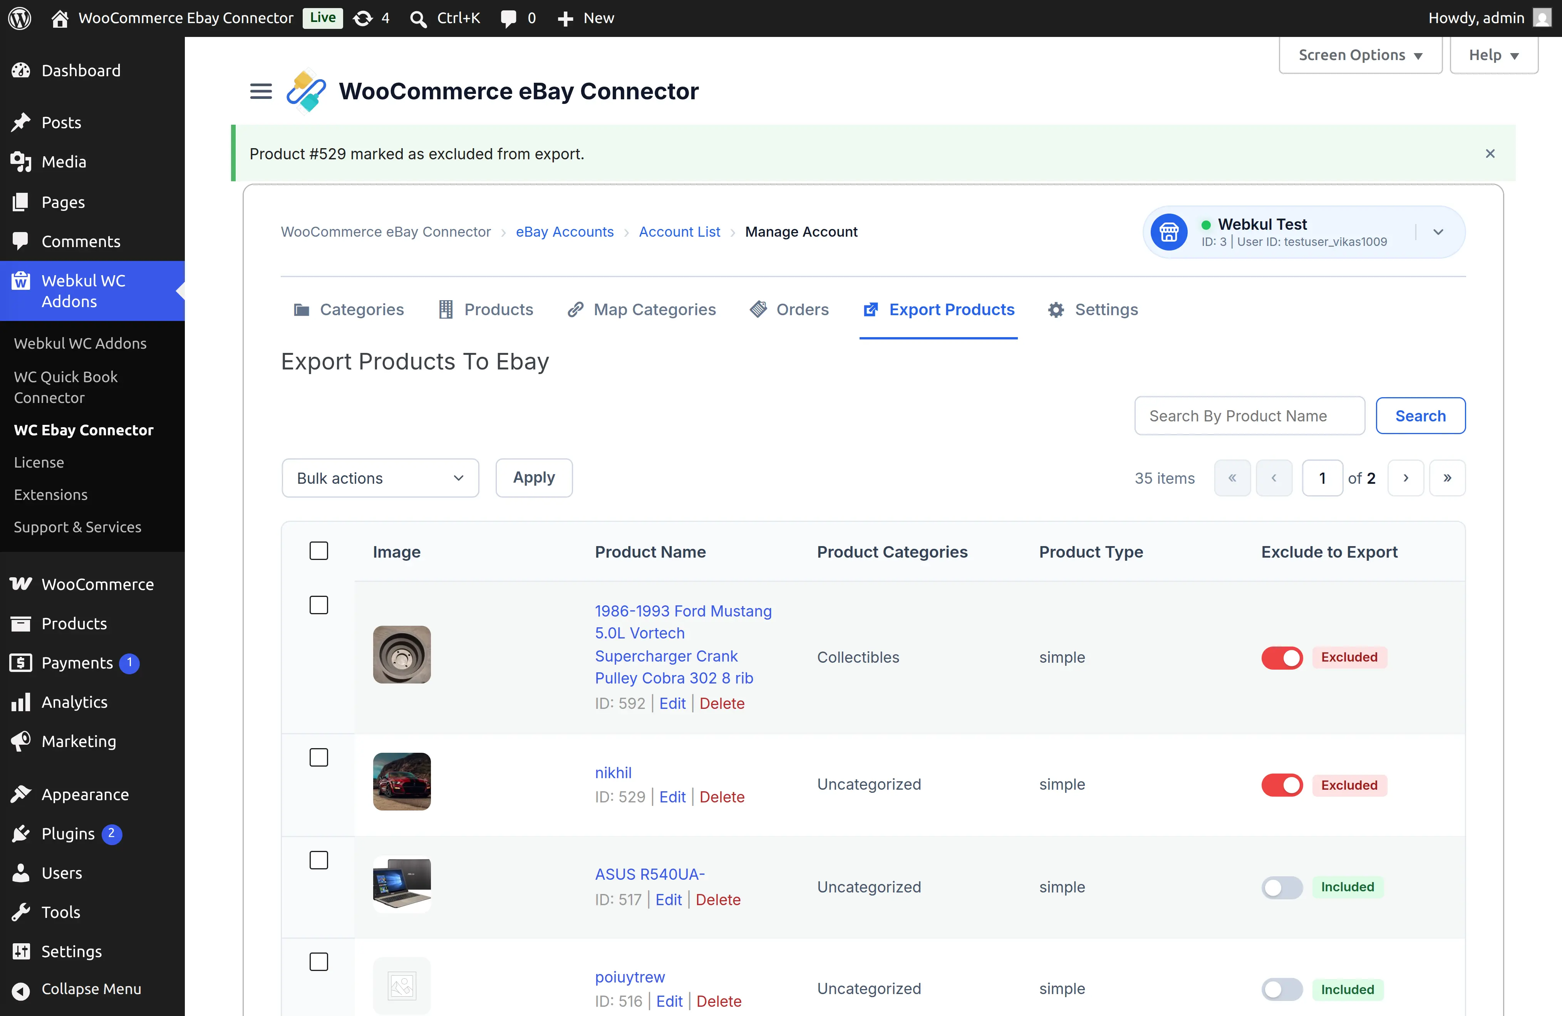Open the Bulk actions dropdown
Image resolution: width=1562 pixels, height=1016 pixels.
point(380,478)
